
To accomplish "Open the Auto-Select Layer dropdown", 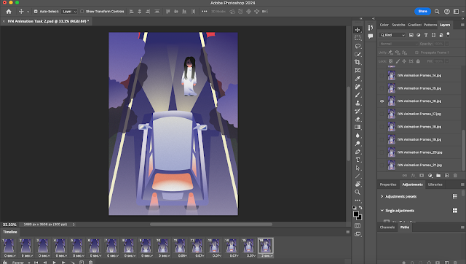I will pyautogui.click(x=69, y=12).
